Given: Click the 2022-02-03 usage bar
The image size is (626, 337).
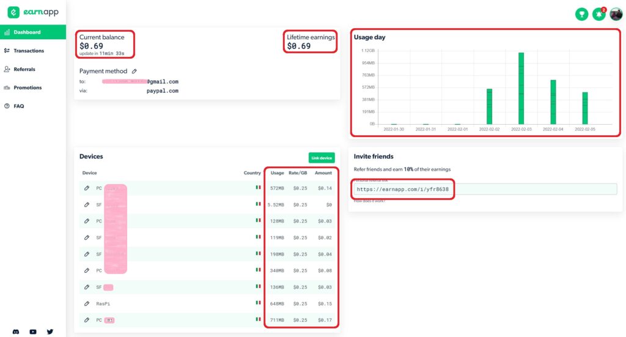Looking at the screenshot, I should pyautogui.click(x=521, y=88).
